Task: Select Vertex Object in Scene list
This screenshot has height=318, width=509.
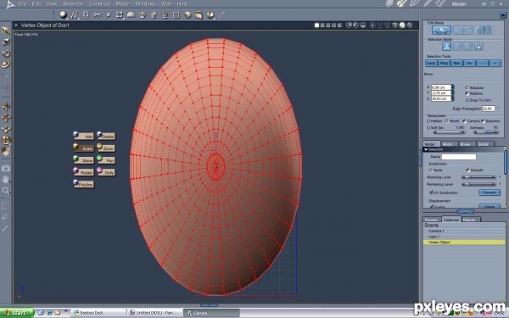Action: click(x=464, y=243)
